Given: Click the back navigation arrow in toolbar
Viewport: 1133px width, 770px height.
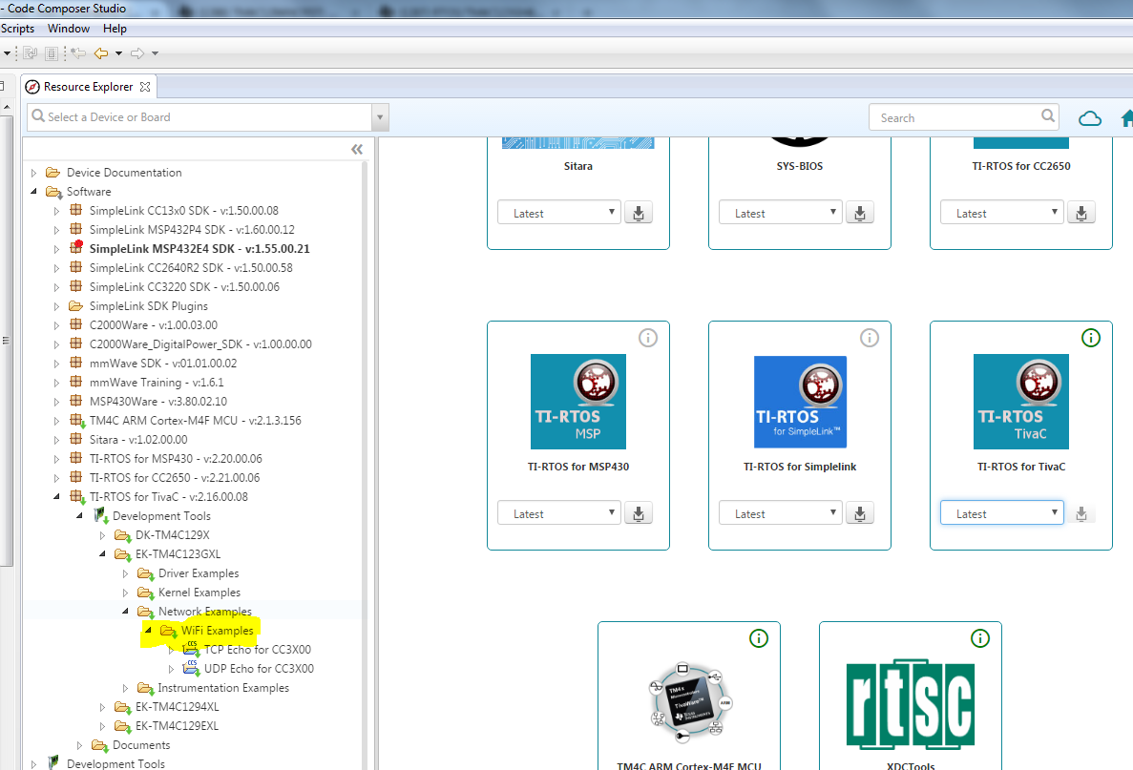Looking at the screenshot, I should (101, 53).
